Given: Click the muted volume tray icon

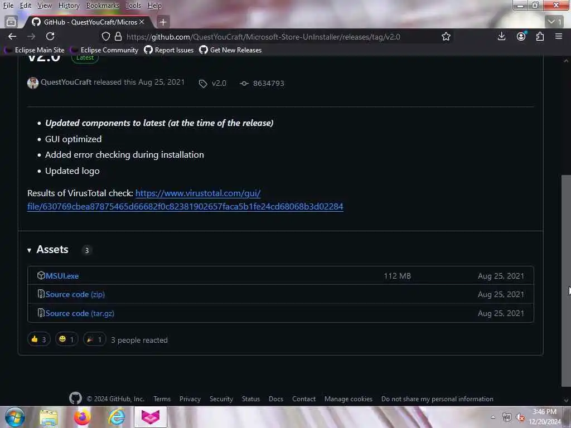Looking at the screenshot, I should [520, 417].
